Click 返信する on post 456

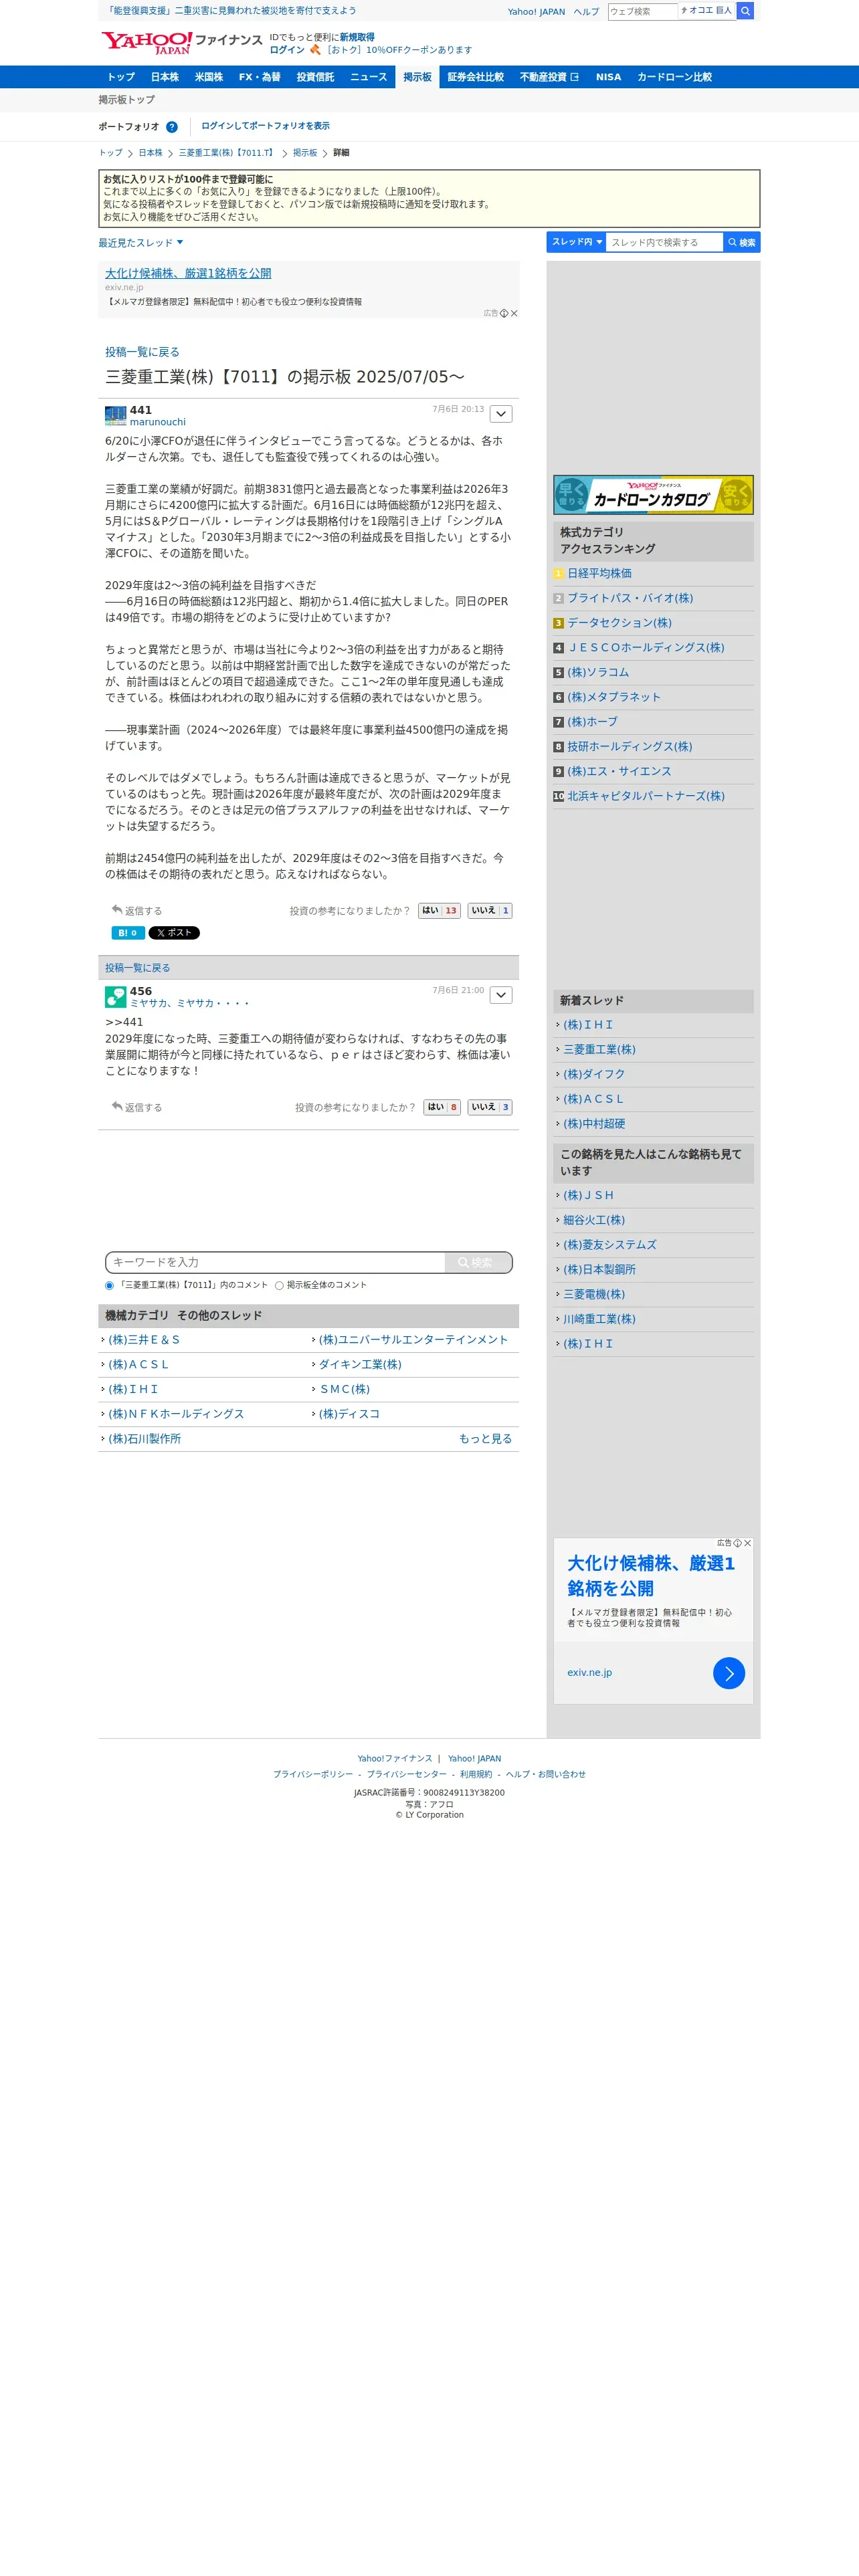pos(143,1108)
